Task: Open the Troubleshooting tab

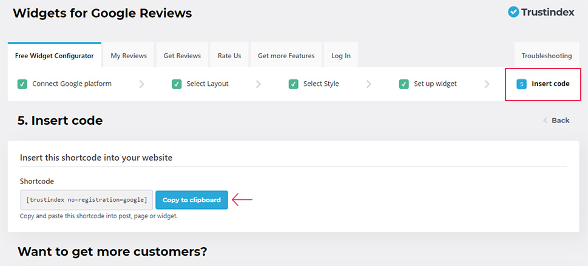Action: click(x=547, y=56)
